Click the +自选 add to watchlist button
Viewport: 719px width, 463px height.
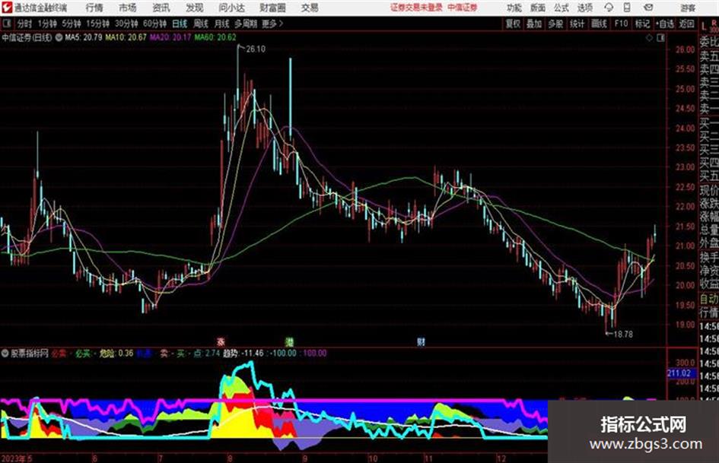[664, 24]
